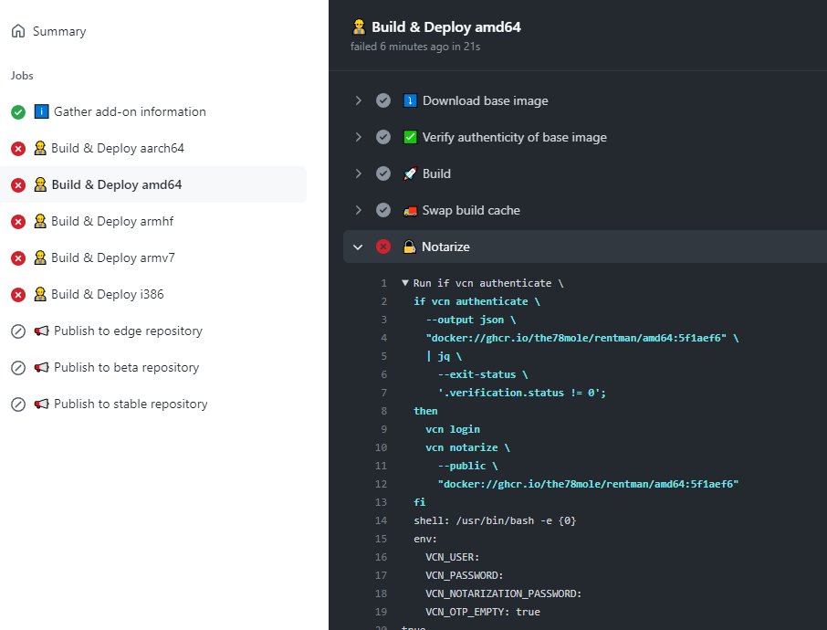Expand the Verify authenticity of base image step
Screen dimensions: 827x630
point(359,137)
